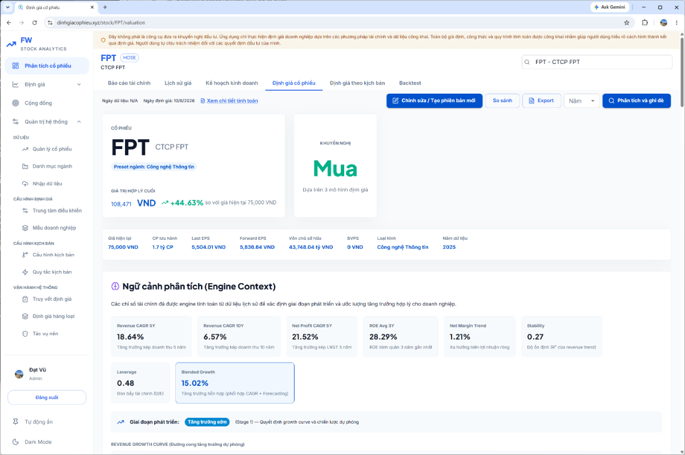Click the 108,471 fair value figure
Screen dimensions: 685x455
point(121,204)
